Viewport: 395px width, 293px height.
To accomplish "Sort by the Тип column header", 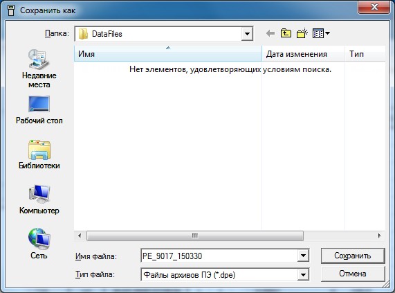I will coord(365,53).
